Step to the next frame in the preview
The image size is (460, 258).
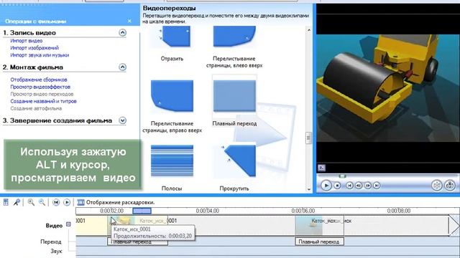click(367, 186)
